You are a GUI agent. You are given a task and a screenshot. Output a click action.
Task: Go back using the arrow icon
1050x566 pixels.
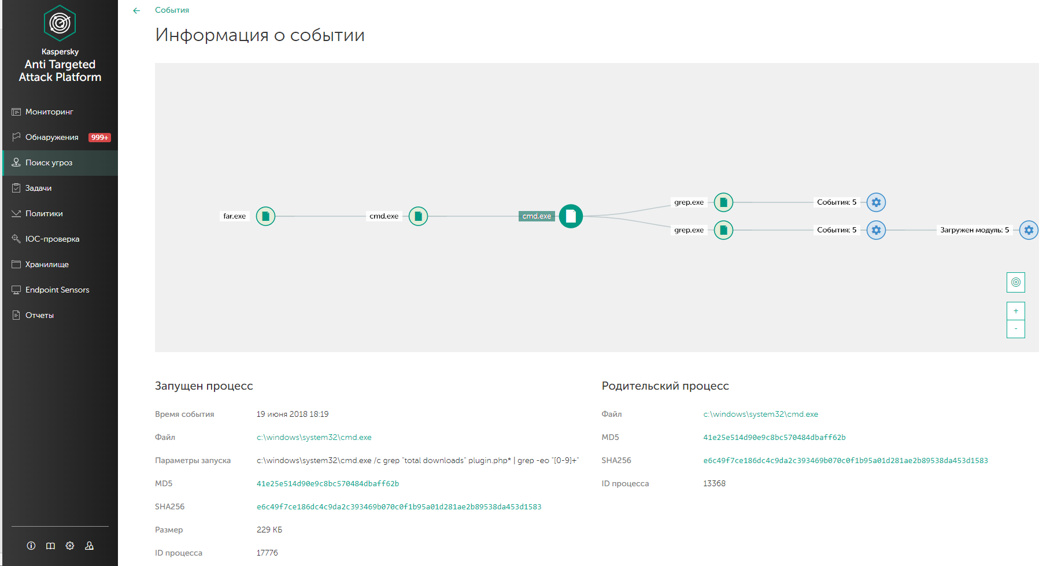coord(136,10)
